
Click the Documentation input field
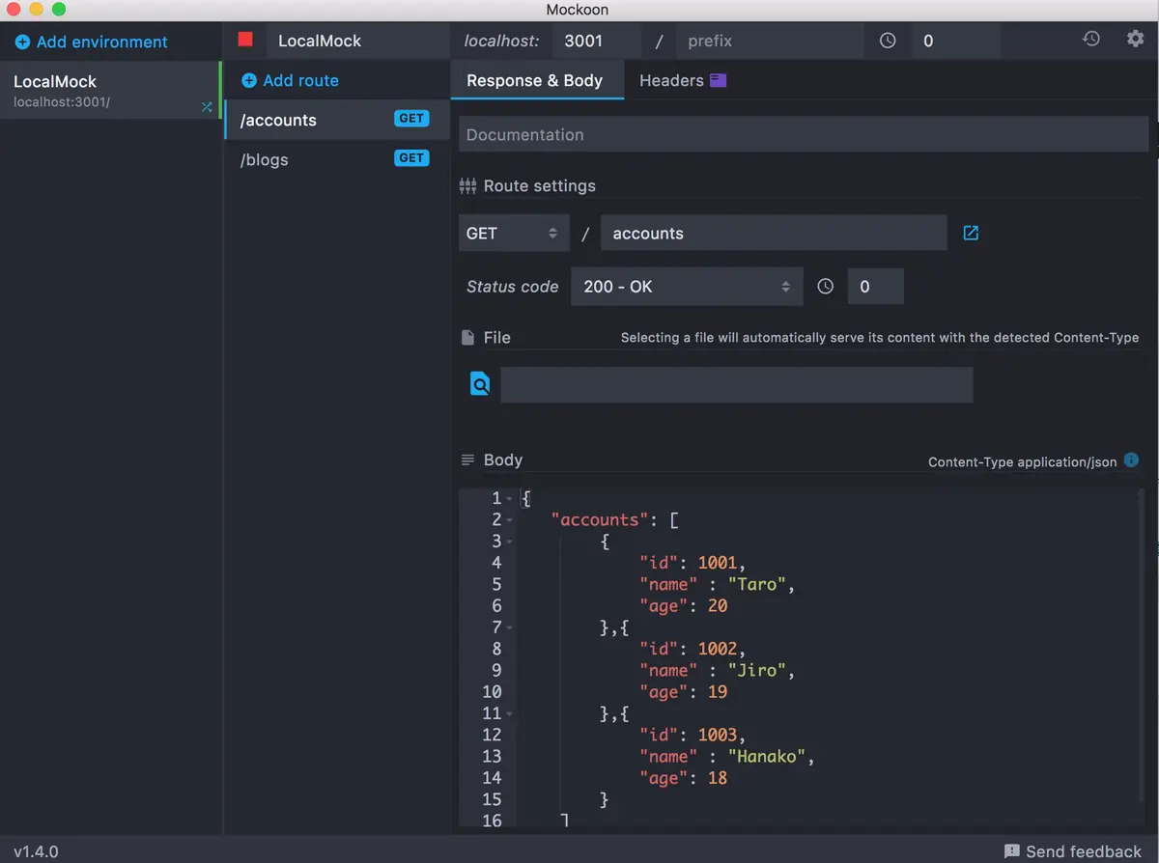coord(804,134)
